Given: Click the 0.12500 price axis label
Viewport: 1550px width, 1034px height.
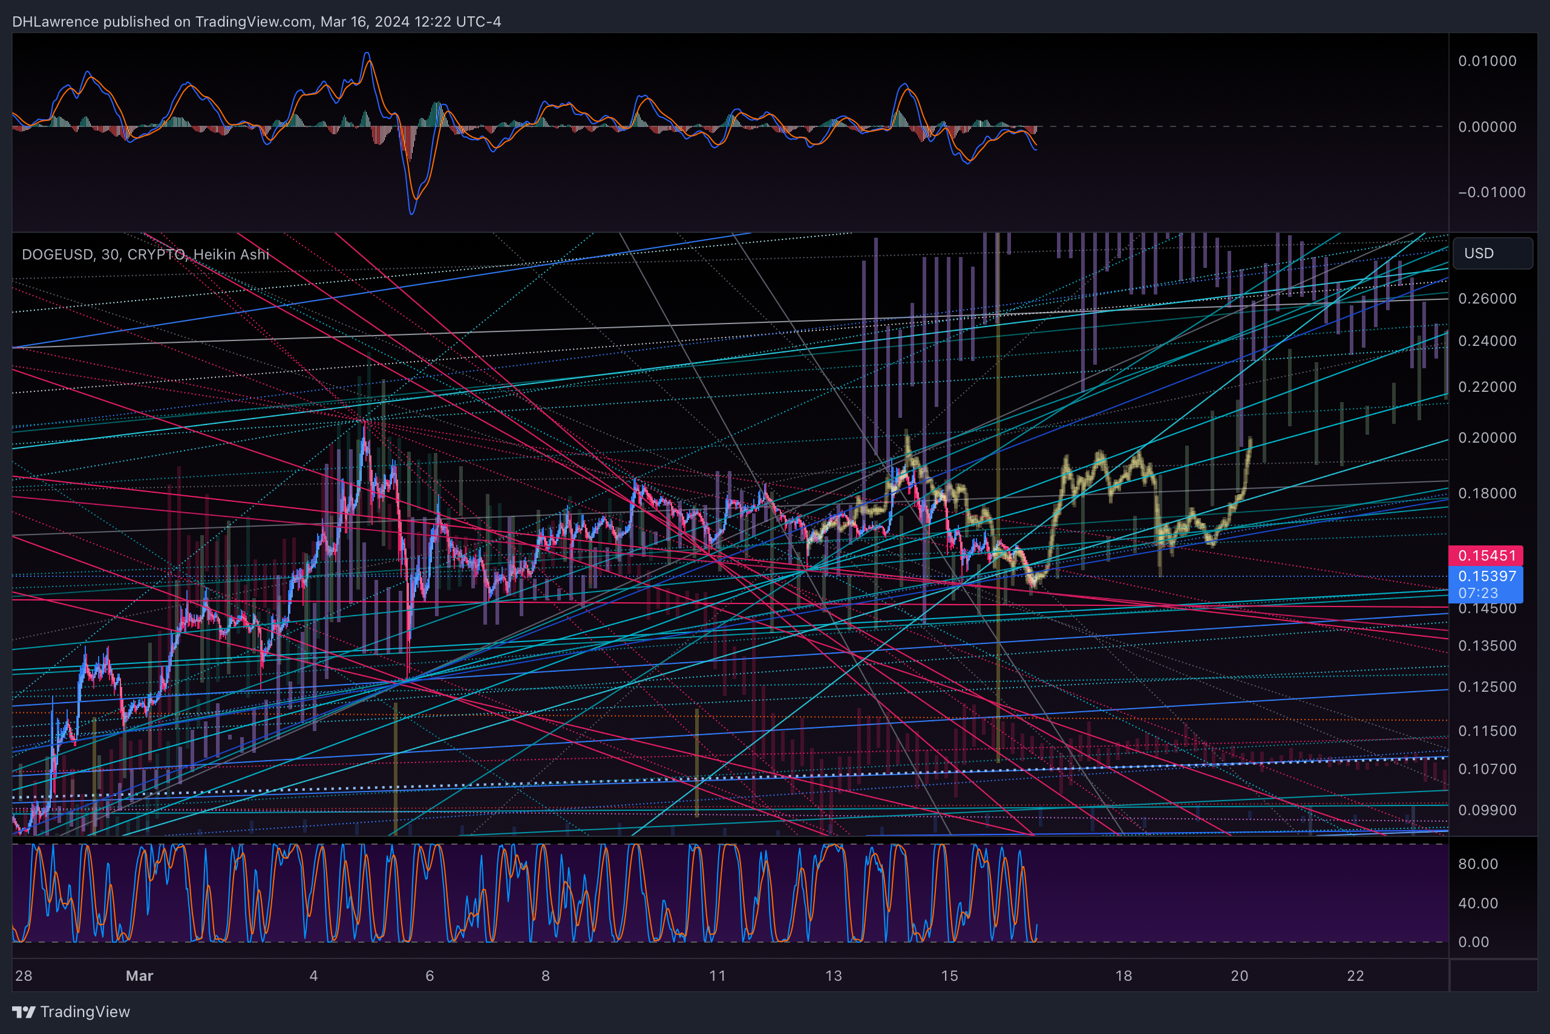Looking at the screenshot, I should (x=1487, y=687).
